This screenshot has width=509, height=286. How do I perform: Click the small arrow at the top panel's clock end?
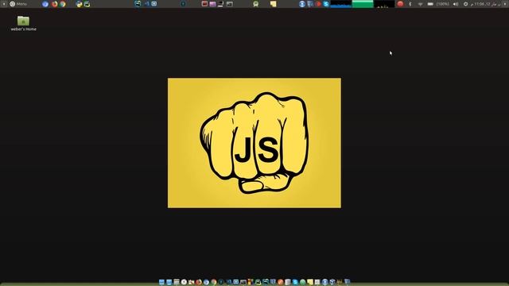[x=506, y=4]
